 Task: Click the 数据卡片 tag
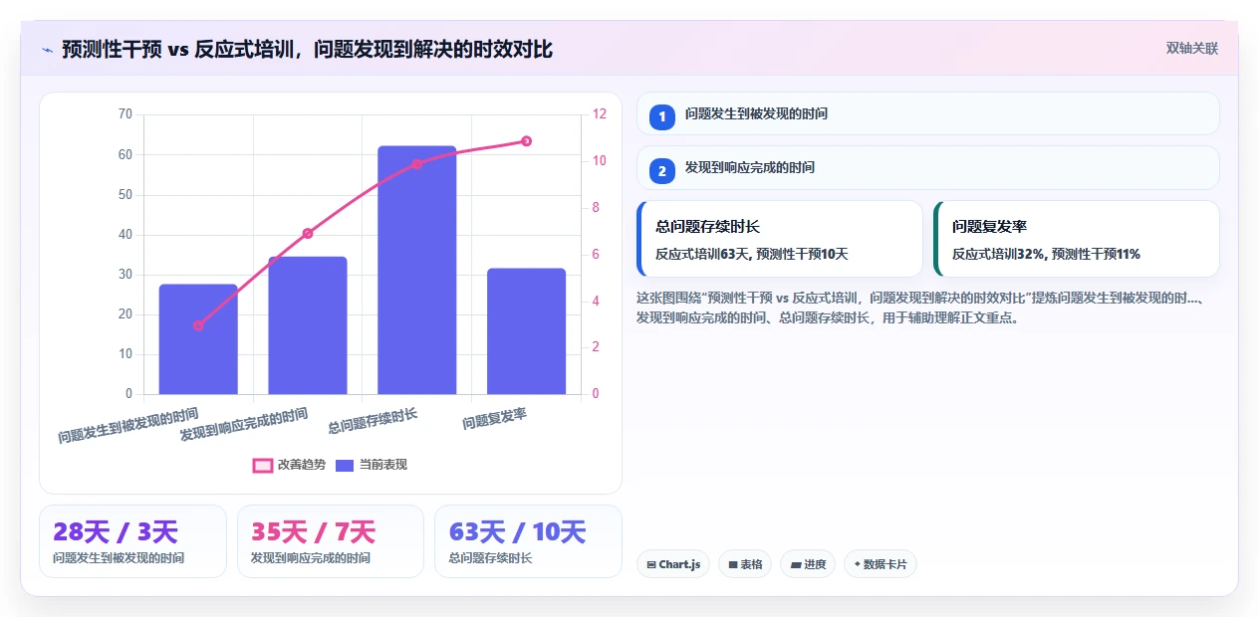[x=881, y=564]
